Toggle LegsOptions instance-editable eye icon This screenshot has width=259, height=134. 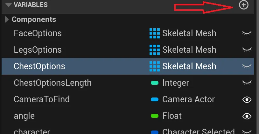click(x=247, y=50)
